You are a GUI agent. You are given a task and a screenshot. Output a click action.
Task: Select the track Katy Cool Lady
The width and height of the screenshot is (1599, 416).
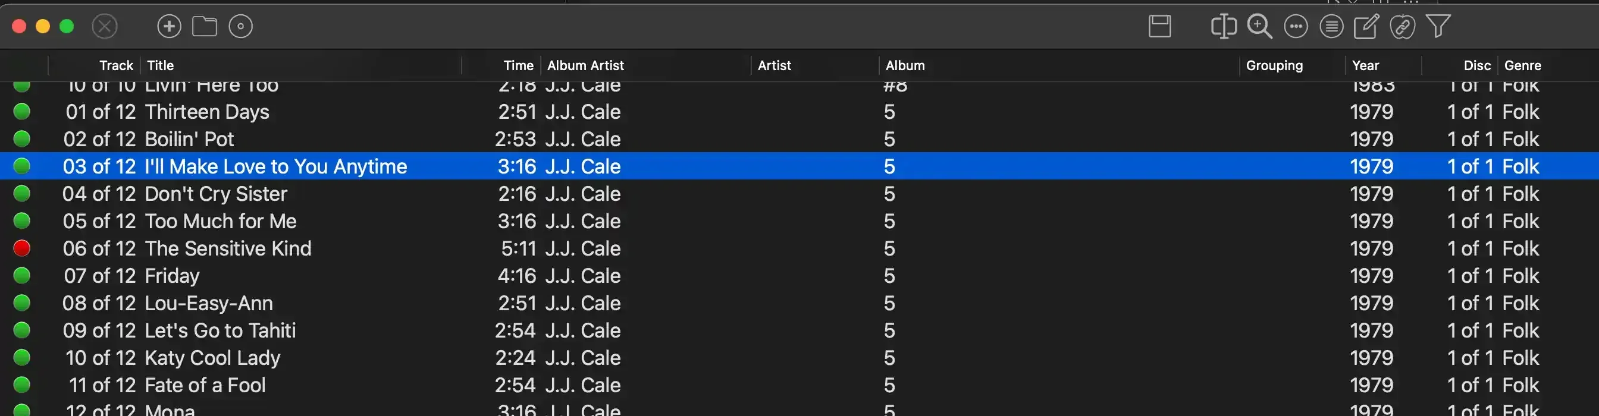click(x=213, y=357)
